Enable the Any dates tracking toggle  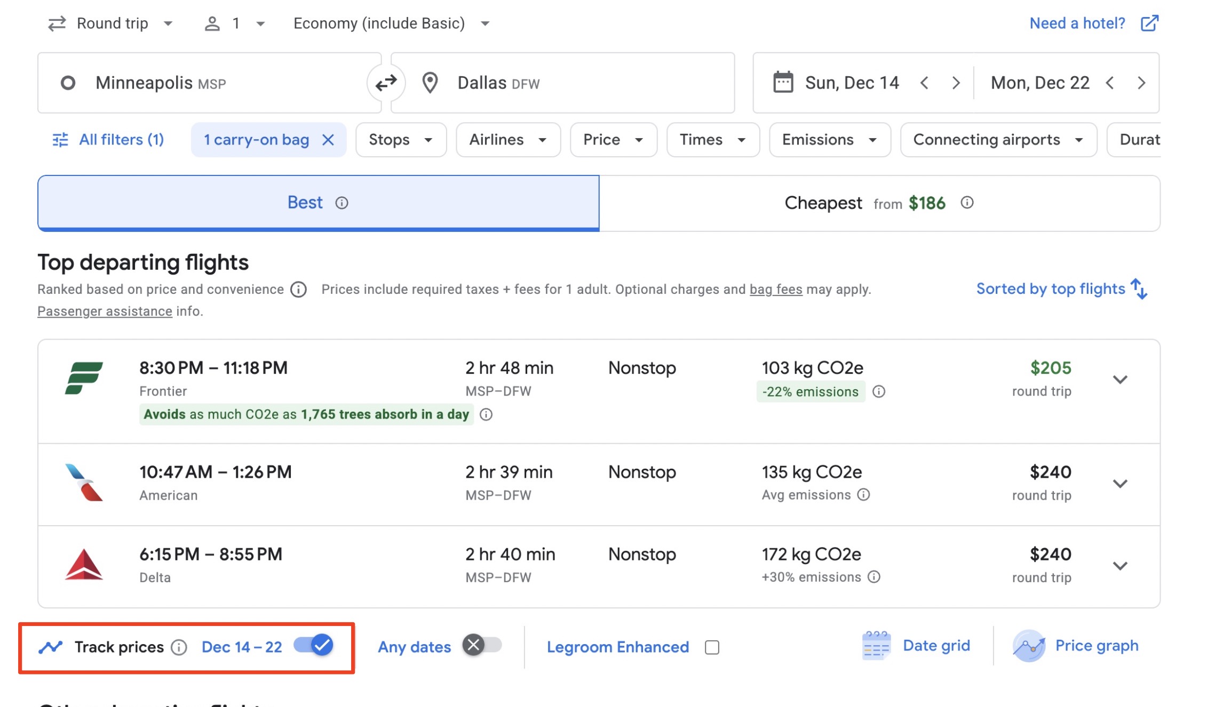point(482,645)
